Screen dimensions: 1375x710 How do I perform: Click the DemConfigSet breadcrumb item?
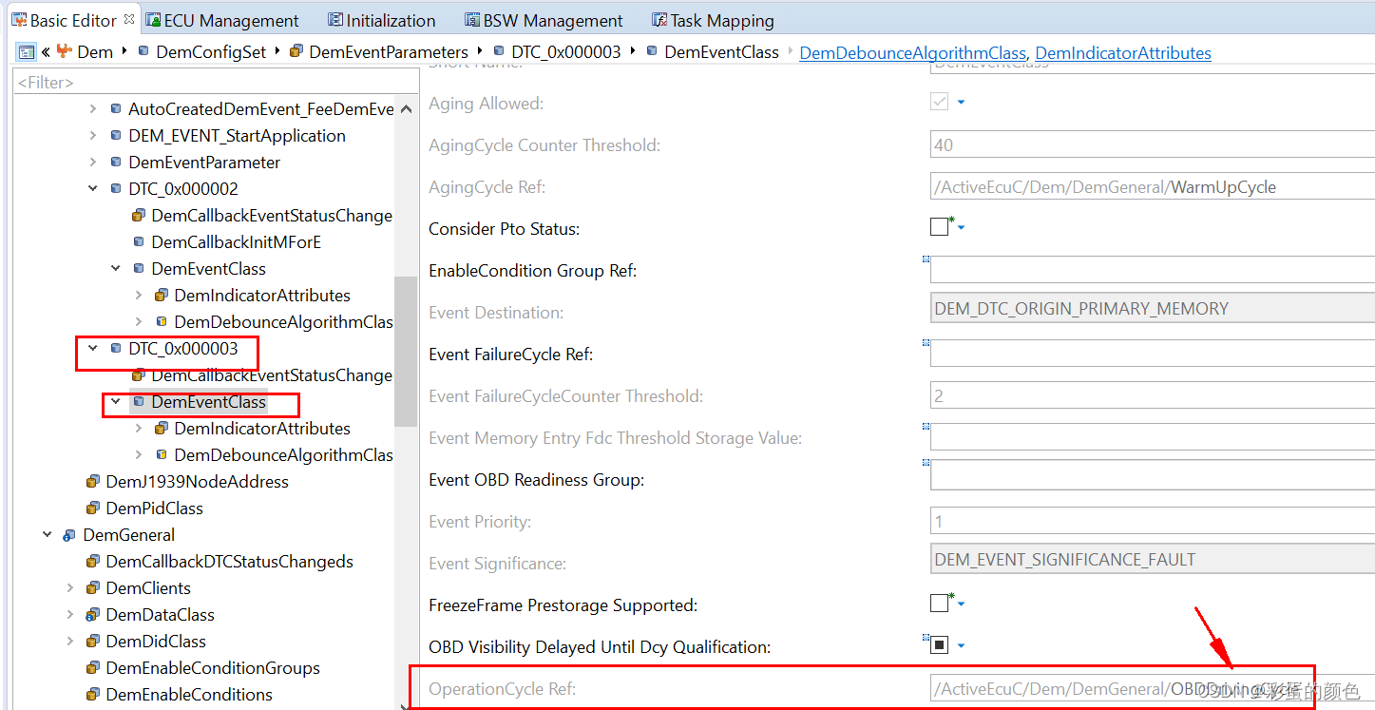(x=211, y=52)
